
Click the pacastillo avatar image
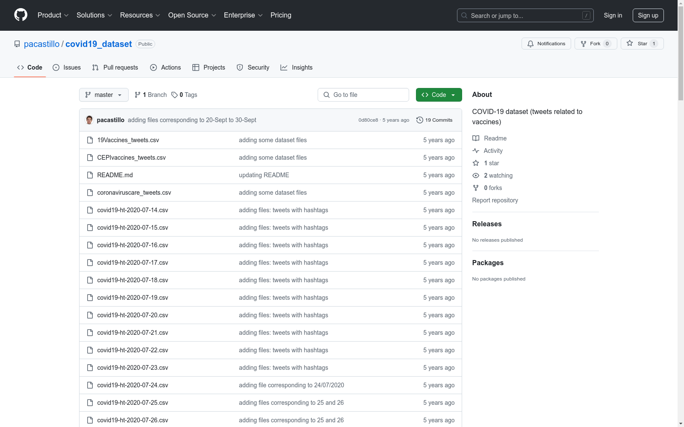point(89,120)
